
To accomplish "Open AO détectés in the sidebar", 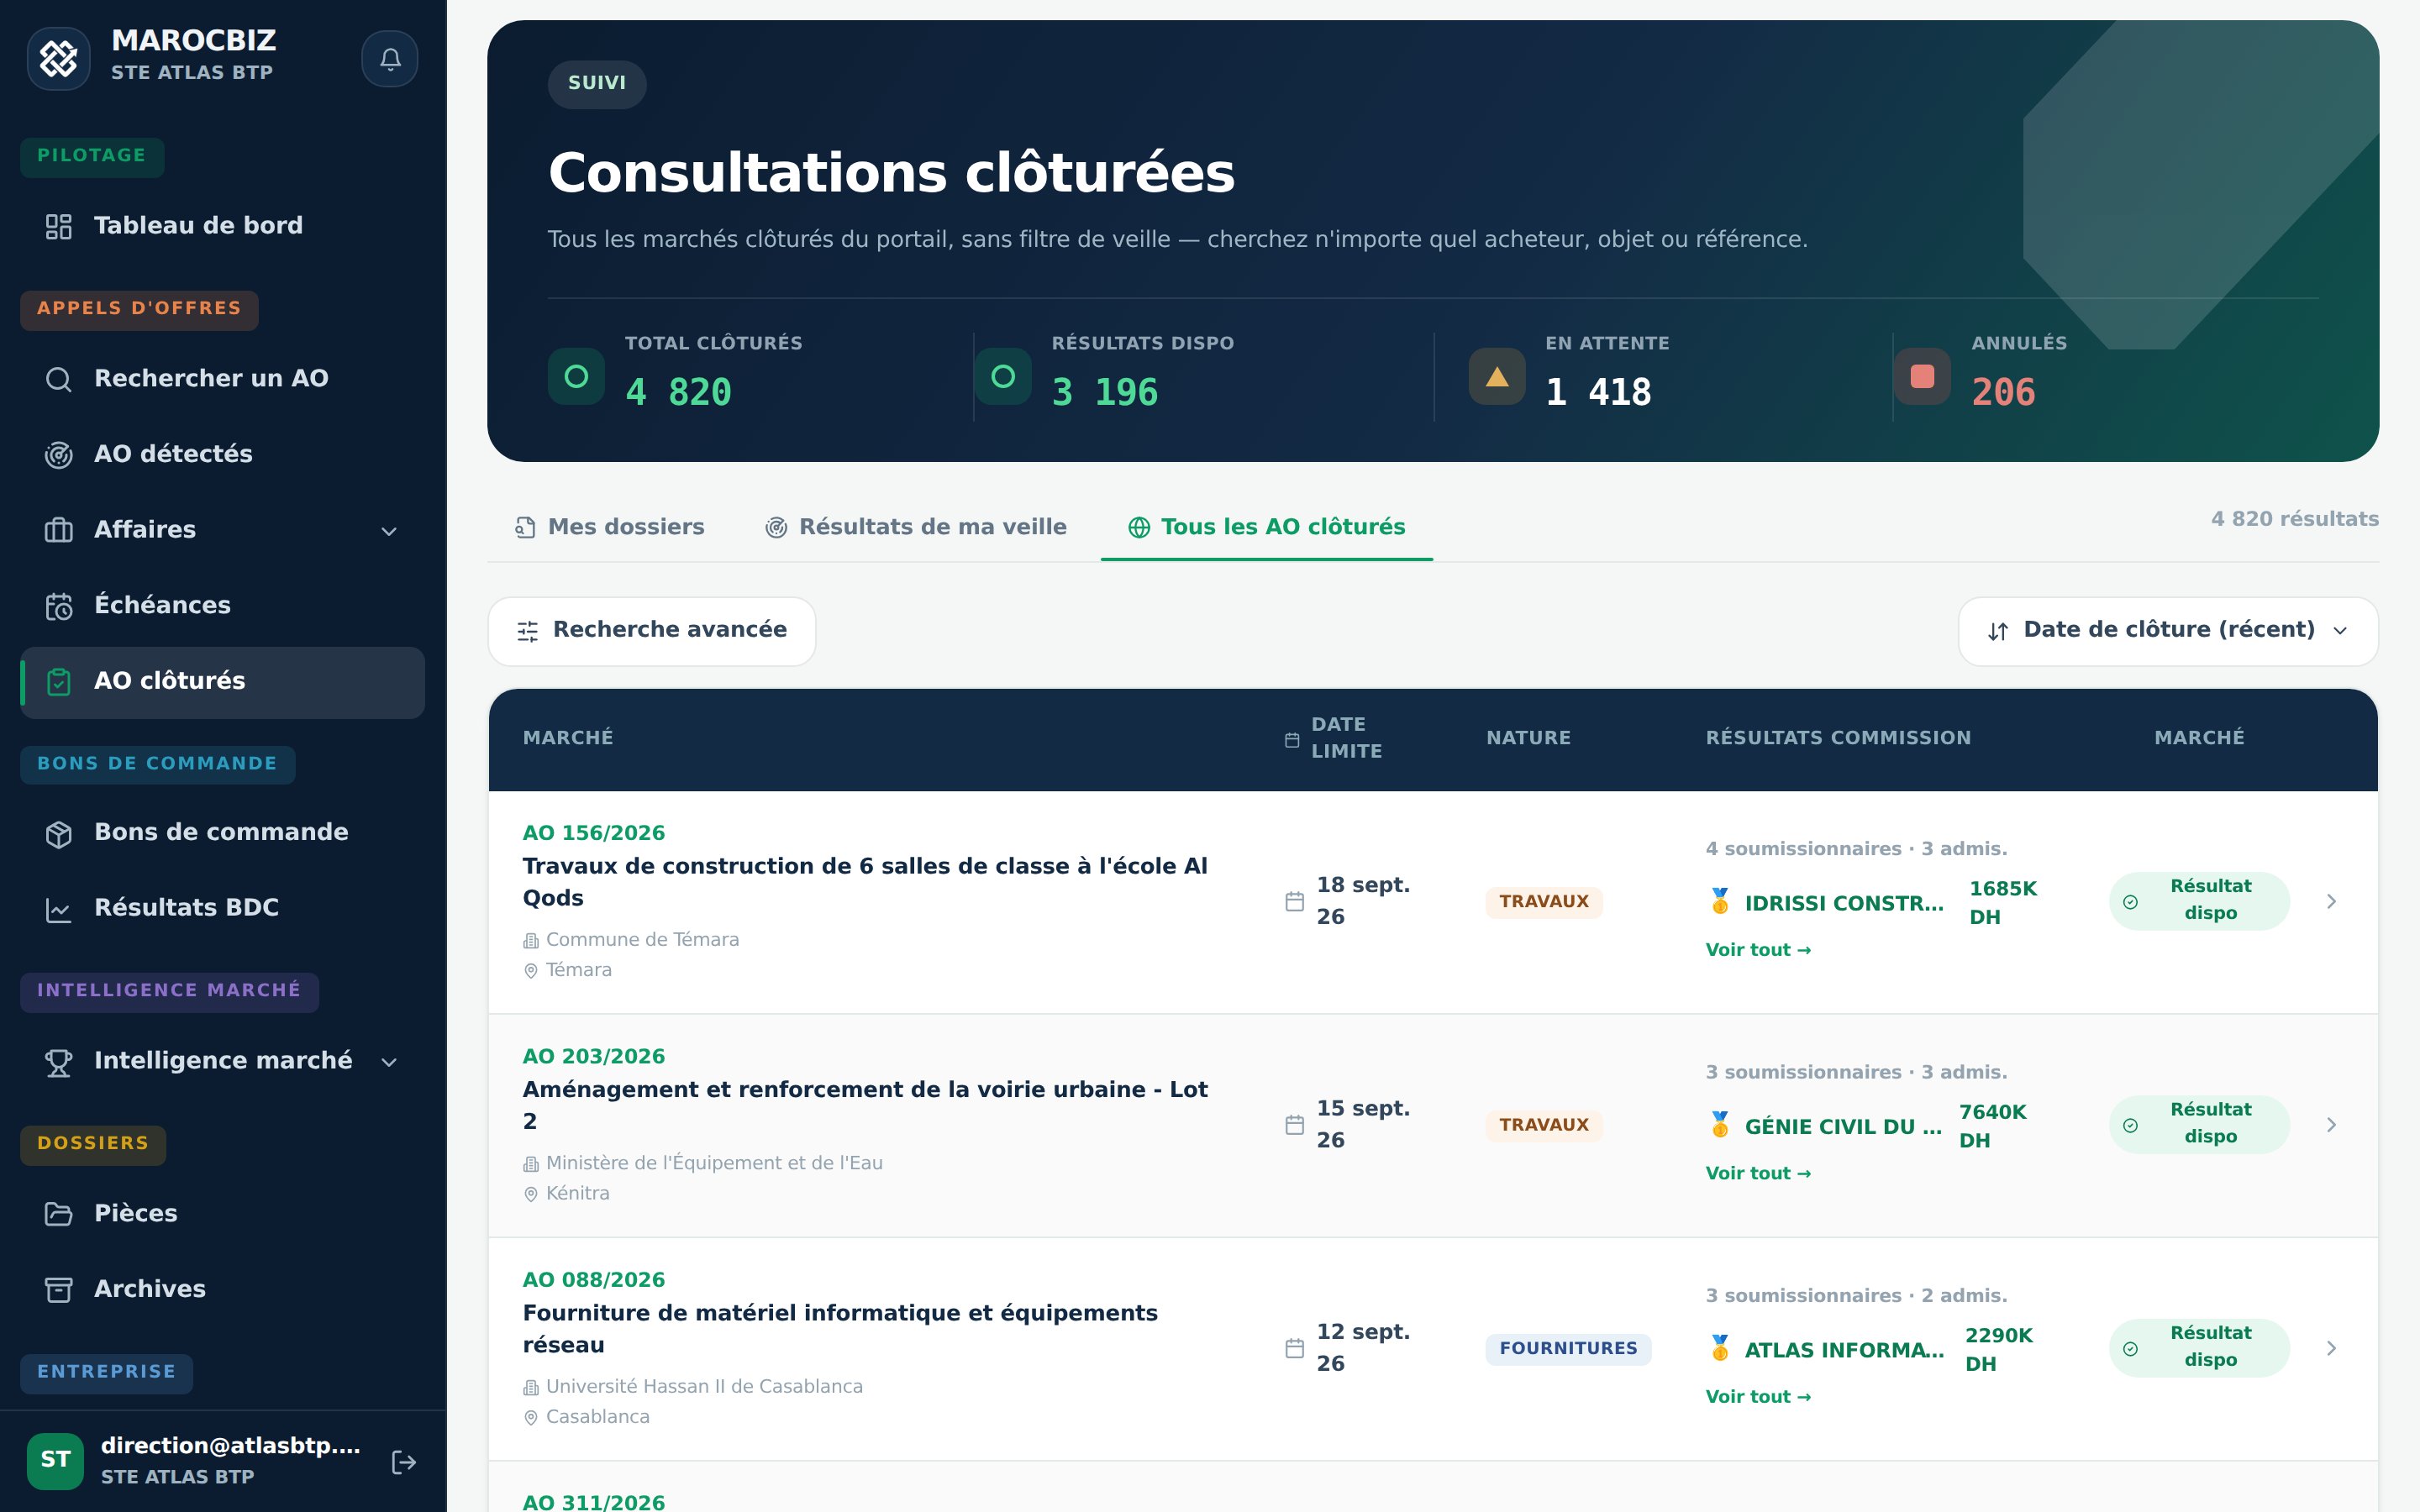I will [x=222, y=455].
